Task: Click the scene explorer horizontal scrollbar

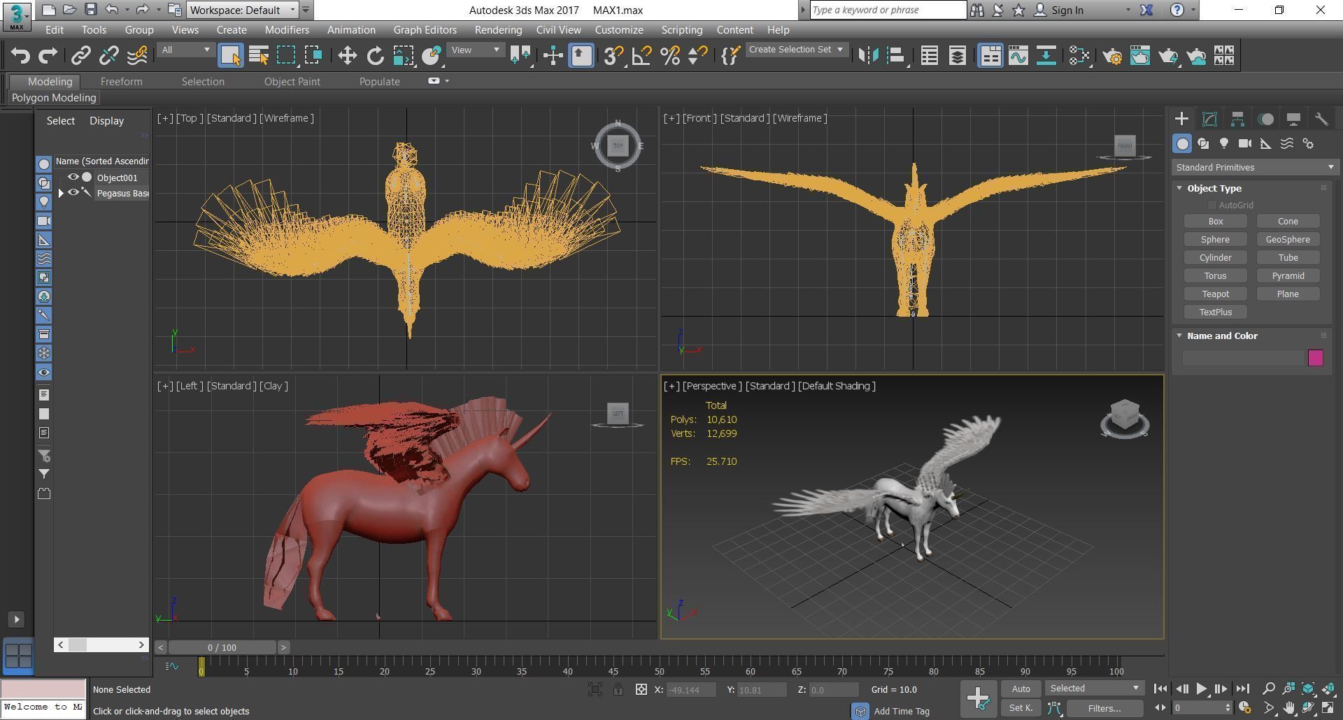Action: [x=102, y=645]
